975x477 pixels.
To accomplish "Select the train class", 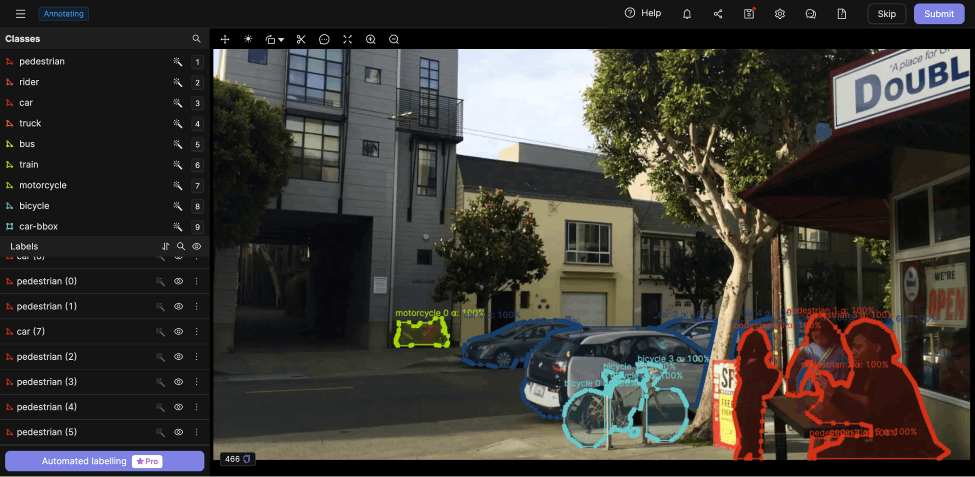I will tap(29, 164).
